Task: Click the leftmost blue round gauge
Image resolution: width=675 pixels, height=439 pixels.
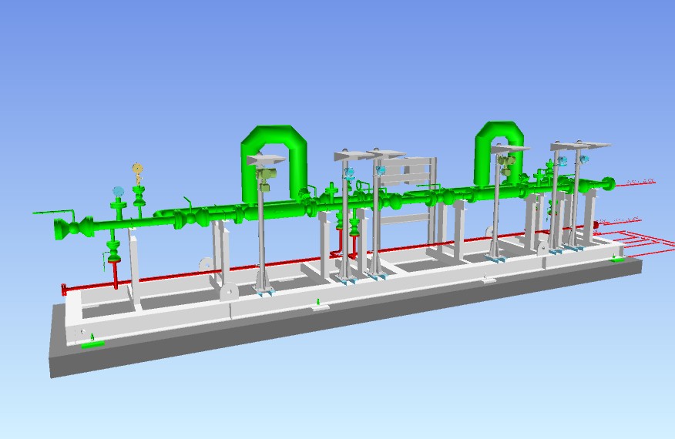Action: (x=118, y=191)
